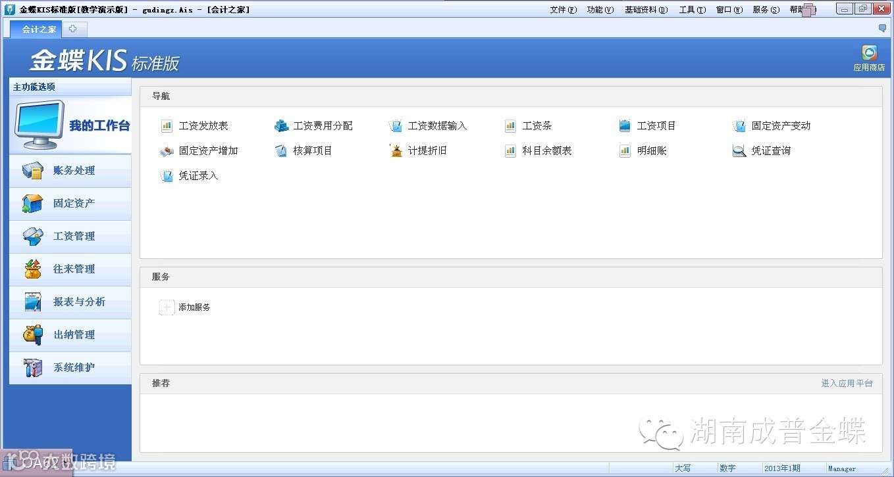Open the 基础资料(D) menu
The image size is (894, 477).
(646, 10)
